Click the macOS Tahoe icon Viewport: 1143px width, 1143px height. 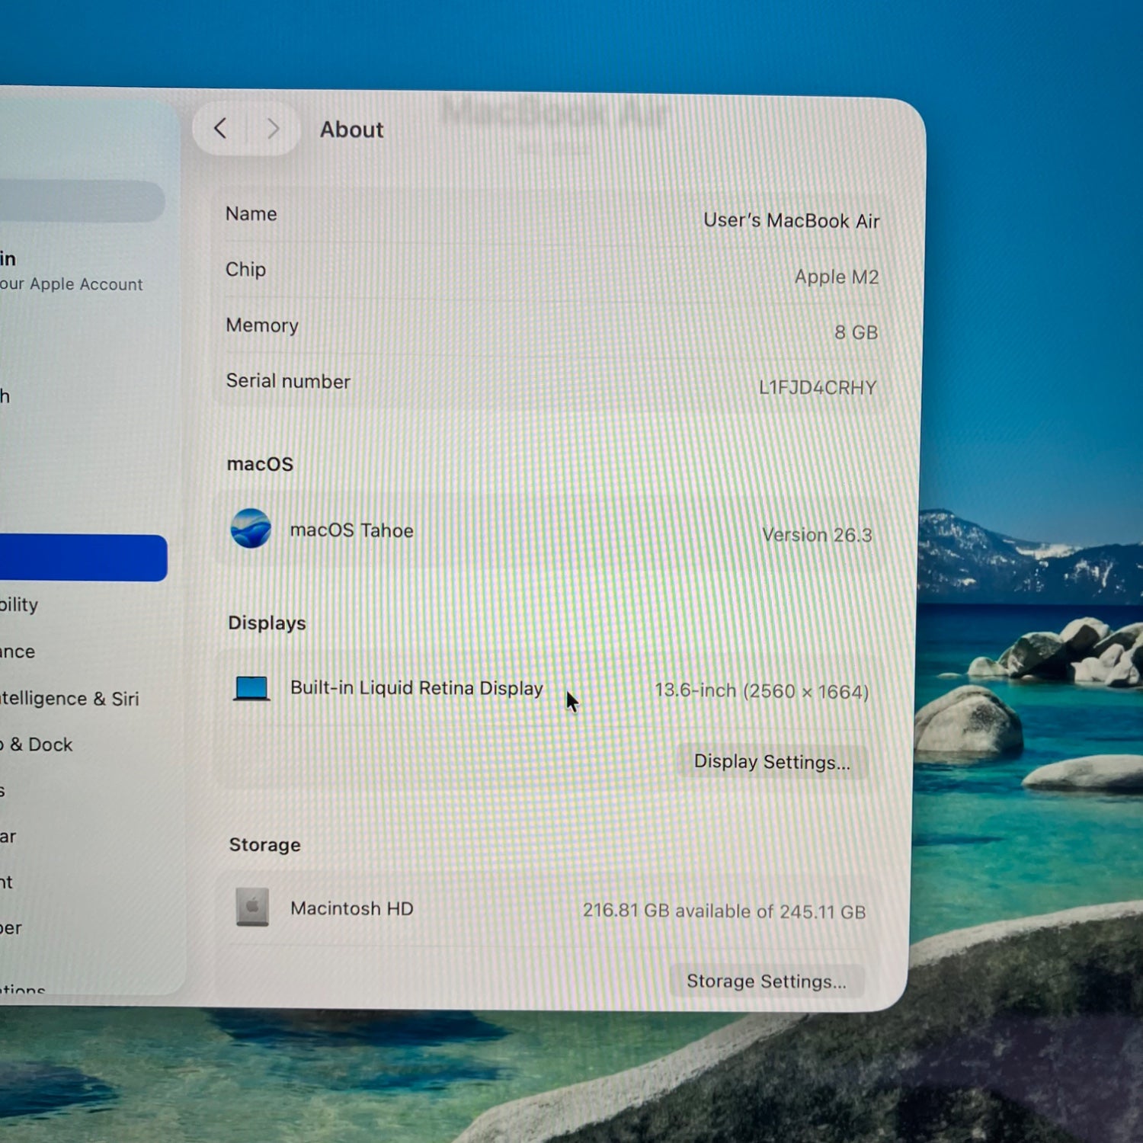pyautogui.click(x=251, y=528)
